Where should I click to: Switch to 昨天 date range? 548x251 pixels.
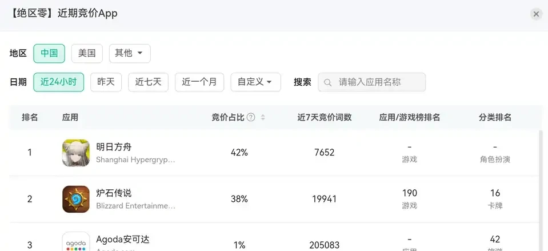[x=106, y=82]
